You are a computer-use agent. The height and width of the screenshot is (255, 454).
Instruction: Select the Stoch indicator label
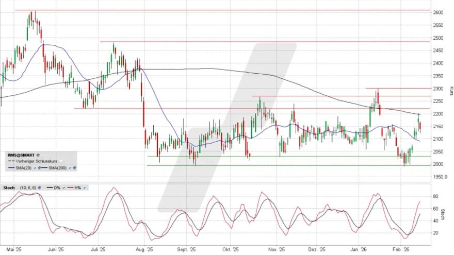(9, 187)
